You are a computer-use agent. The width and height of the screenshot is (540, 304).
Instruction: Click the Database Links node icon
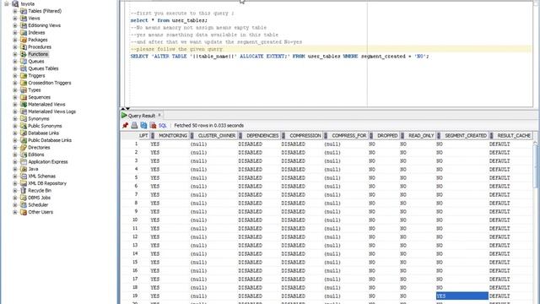(x=24, y=133)
